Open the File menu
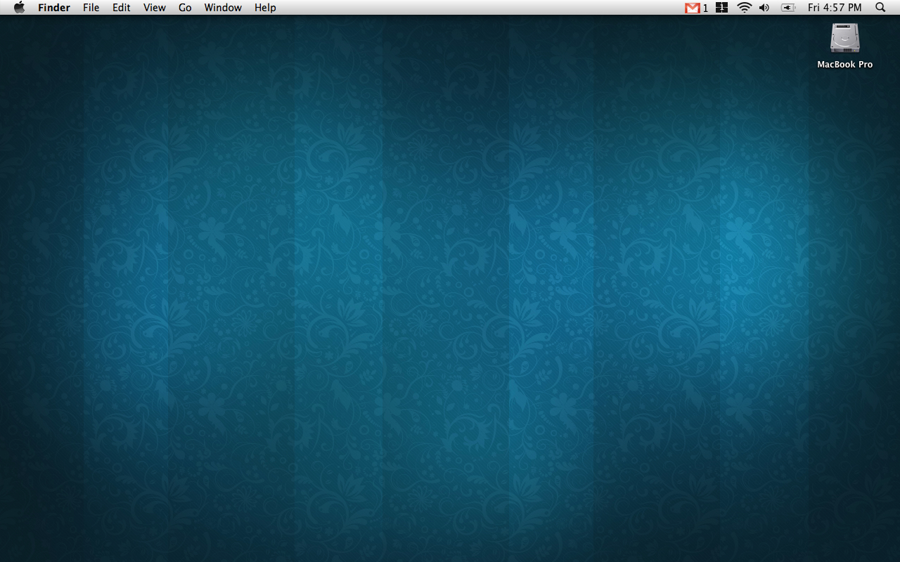 click(91, 8)
